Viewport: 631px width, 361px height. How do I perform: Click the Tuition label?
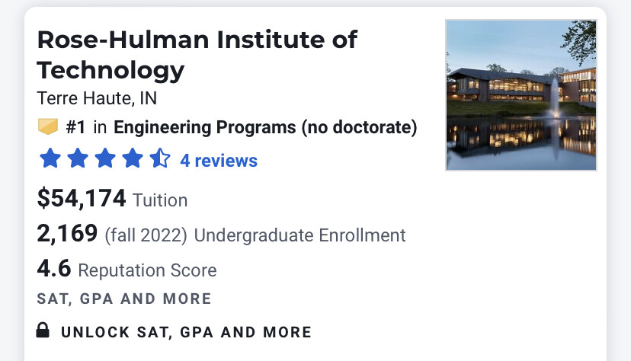pyautogui.click(x=160, y=200)
